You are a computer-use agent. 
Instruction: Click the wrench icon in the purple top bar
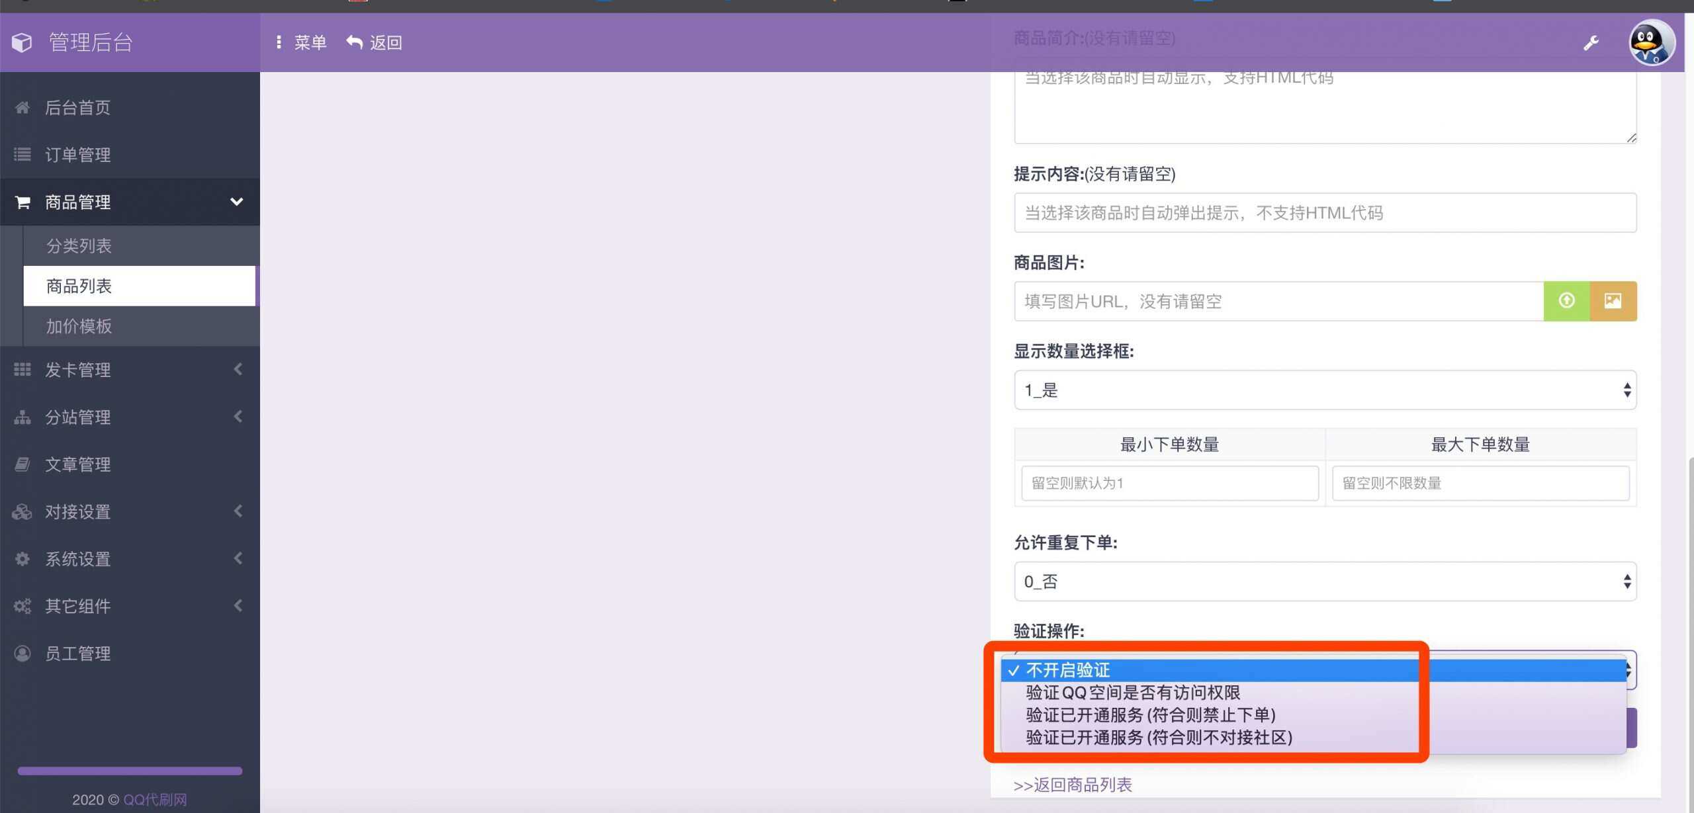tap(1591, 42)
